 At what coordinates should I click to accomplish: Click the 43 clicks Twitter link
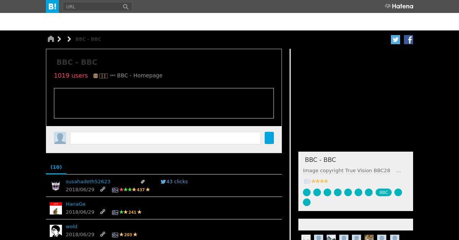click(x=174, y=181)
